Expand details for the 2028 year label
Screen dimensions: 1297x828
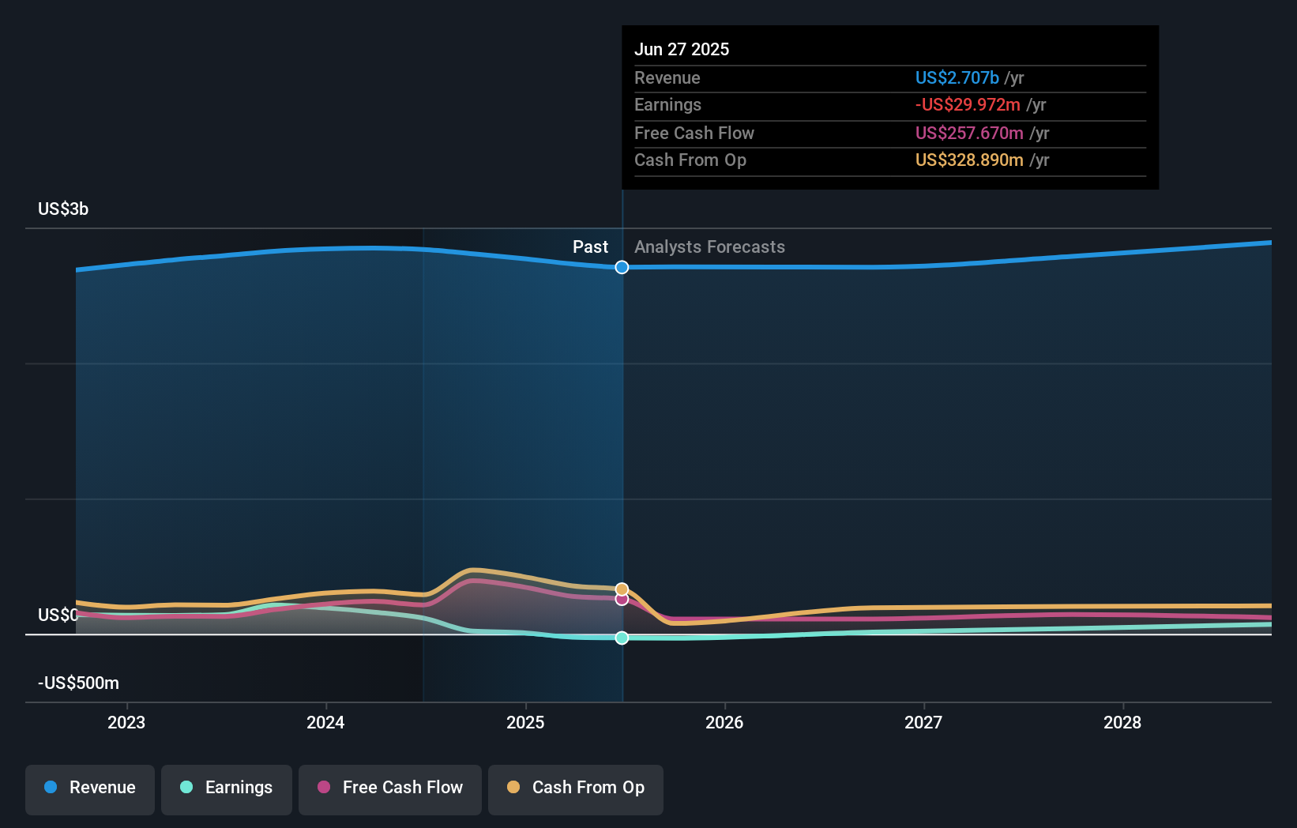coord(1123,722)
